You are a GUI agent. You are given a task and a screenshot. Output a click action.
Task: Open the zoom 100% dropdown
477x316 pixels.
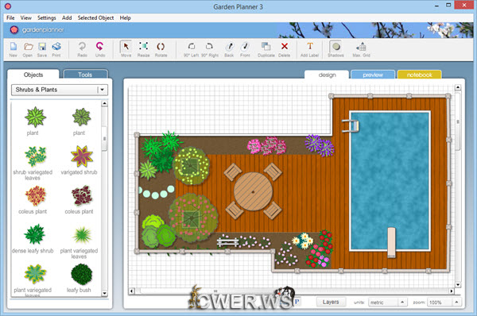444,303
